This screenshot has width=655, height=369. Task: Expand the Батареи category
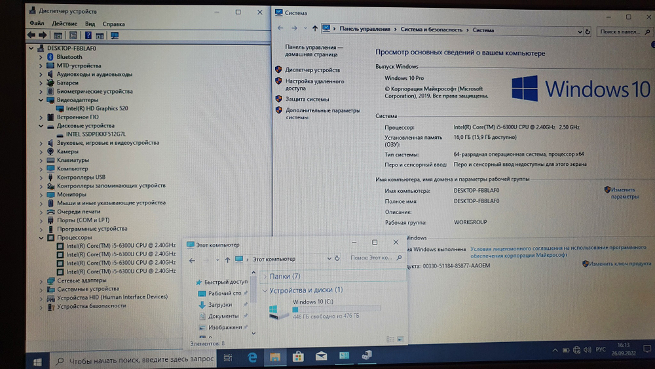[41, 83]
